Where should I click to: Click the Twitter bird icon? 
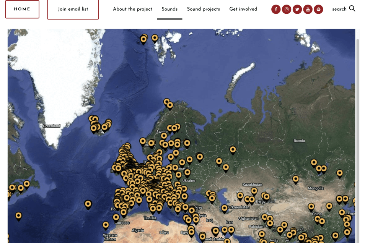297,9
